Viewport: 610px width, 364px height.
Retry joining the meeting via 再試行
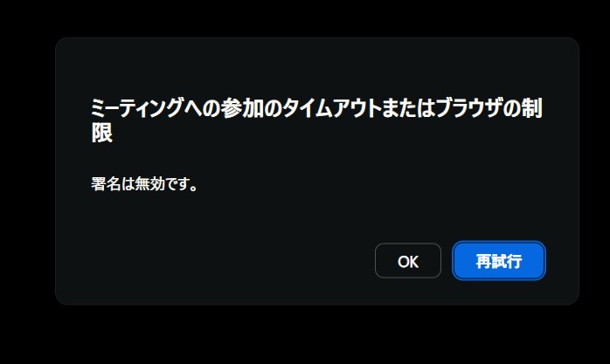(499, 261)
